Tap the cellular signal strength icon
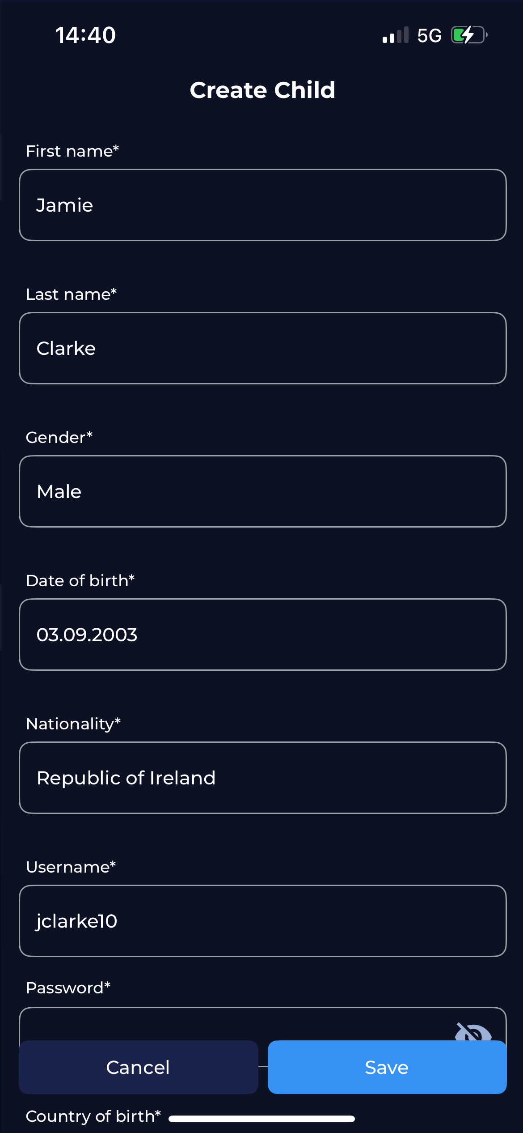This screenshot has height=1133, width=523. [395, 35]
